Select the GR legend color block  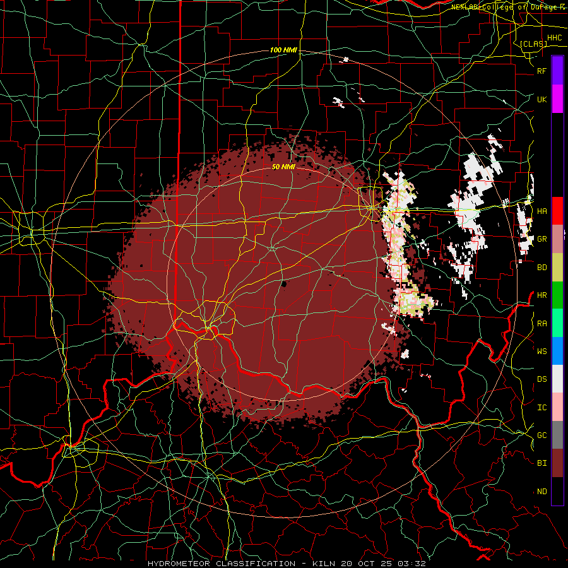point(557,239)
